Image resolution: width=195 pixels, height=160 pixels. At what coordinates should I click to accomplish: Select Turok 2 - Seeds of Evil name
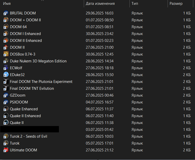click(28, 136)
